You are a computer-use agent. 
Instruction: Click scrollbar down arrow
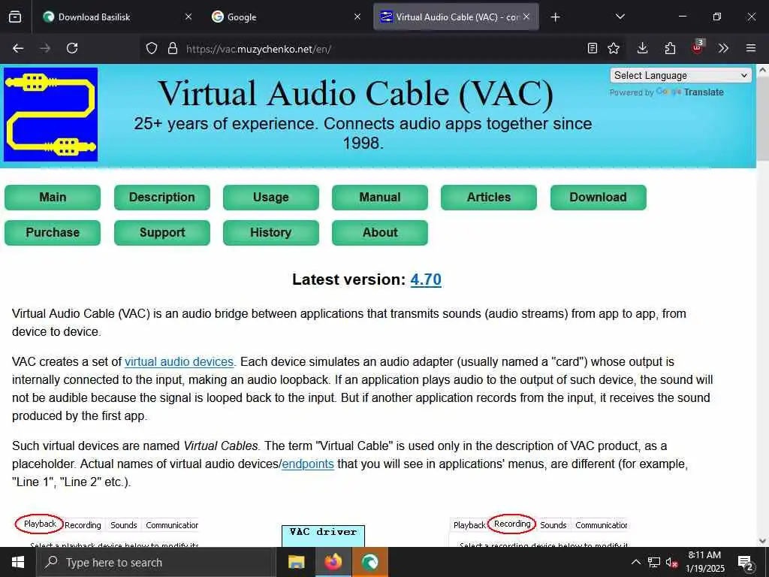762,541
